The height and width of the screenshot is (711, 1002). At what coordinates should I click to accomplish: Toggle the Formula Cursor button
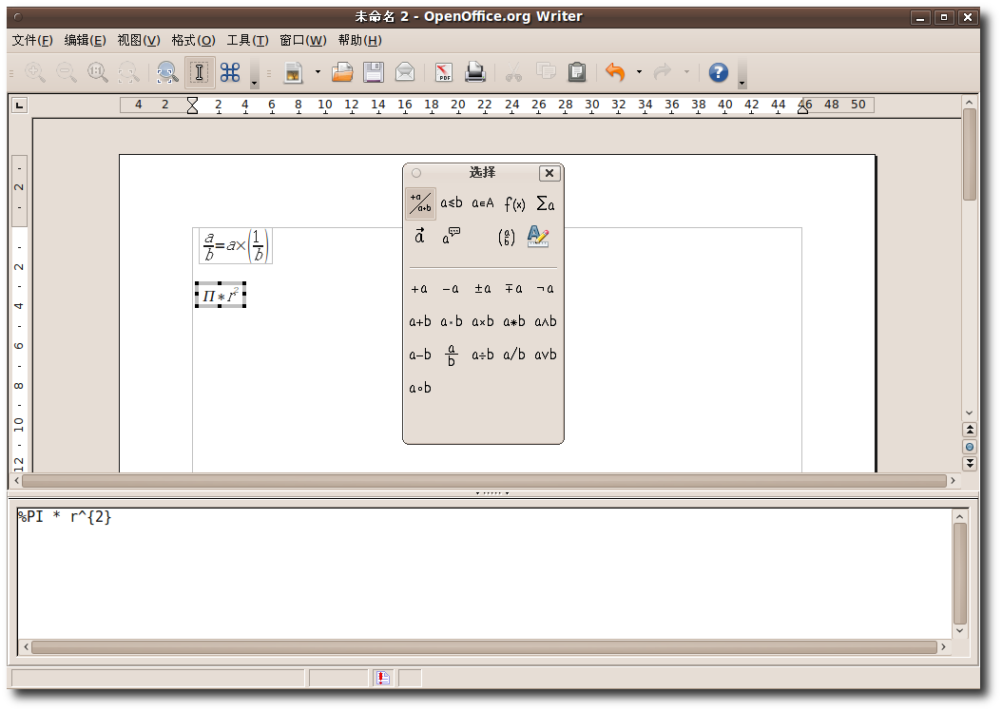[199, 72]
